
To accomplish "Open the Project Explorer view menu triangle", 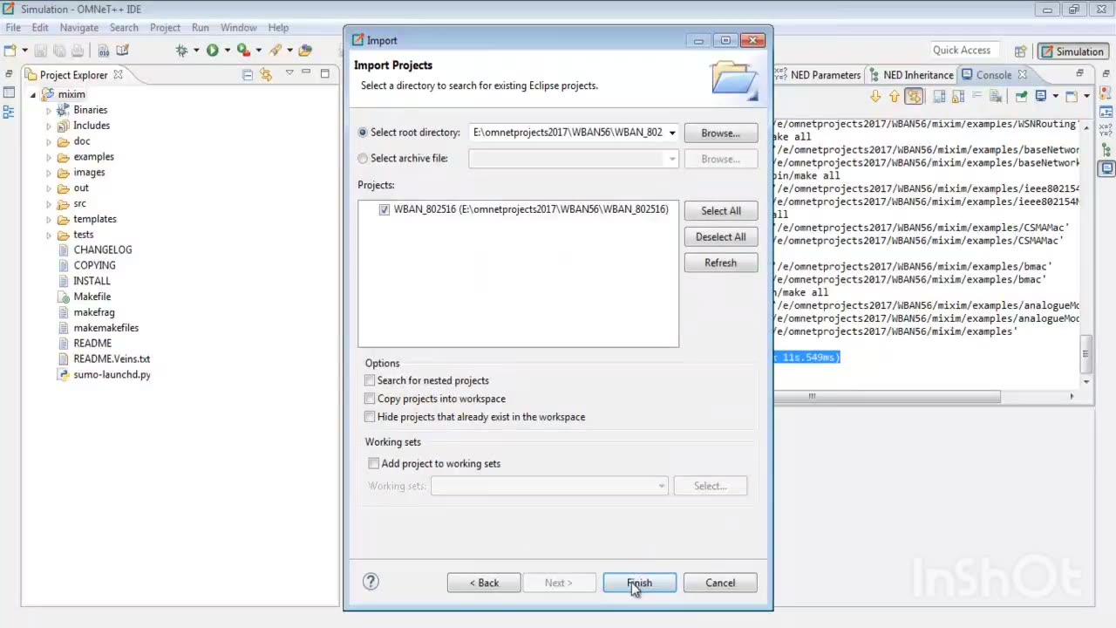I will point(289,74).
